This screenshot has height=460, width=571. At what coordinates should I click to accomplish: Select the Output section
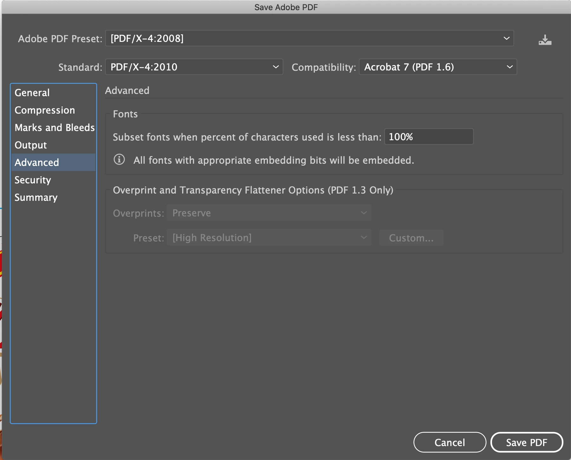tap(53, 145)
